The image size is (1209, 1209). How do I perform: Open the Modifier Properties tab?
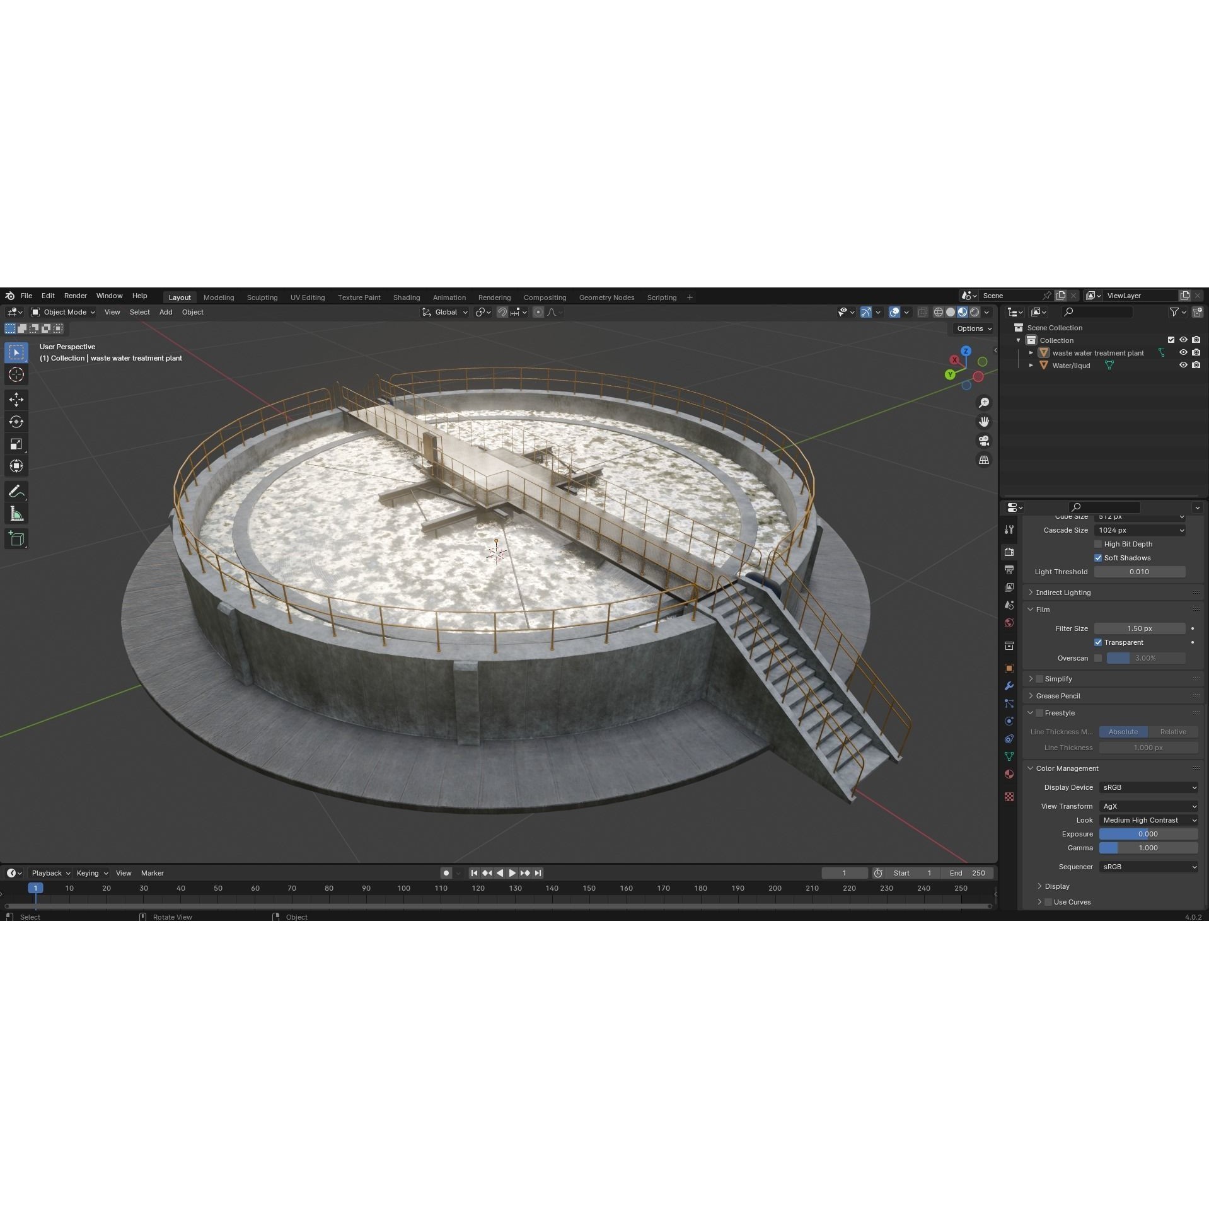(1009, 686)
